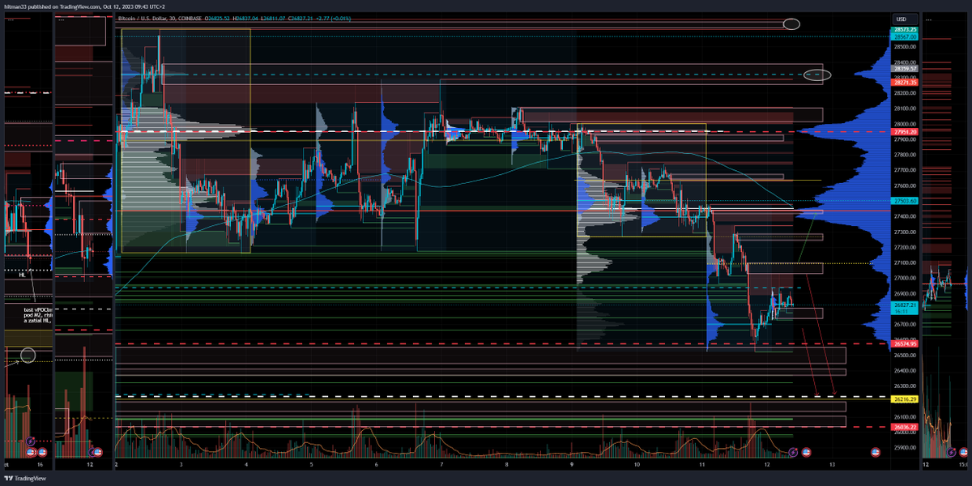Click the 25900.00 axis price
This screenshot has height=486, width=972.
[x=906, y=448]
